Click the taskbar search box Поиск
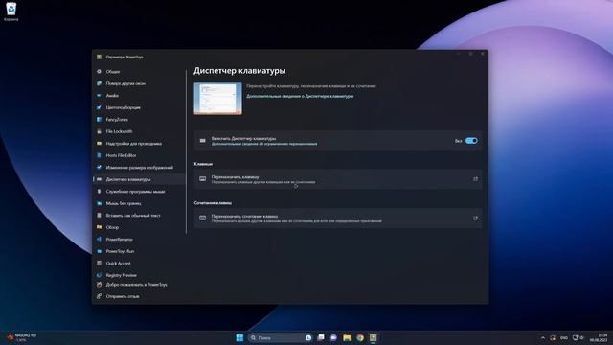Screen dimensions: 613x345 click(x=280, y=337)
